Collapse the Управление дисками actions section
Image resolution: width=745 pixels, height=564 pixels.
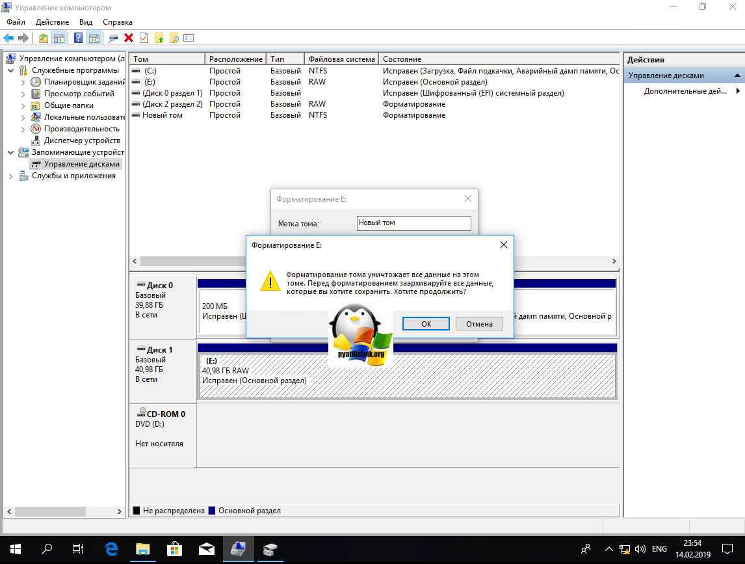pos(737,75)
